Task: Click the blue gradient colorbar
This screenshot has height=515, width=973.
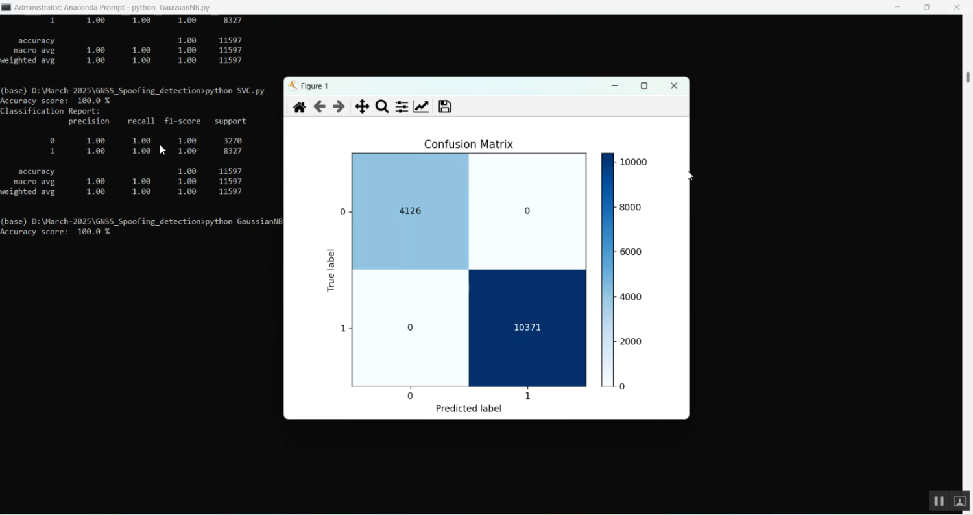Action: (x=607, y=270)
